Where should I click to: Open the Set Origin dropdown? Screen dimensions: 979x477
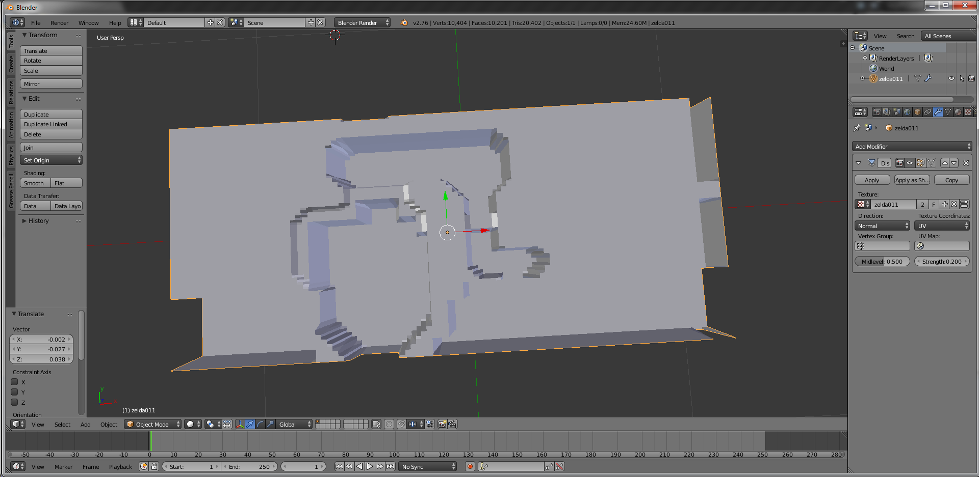tap(51, 160)
